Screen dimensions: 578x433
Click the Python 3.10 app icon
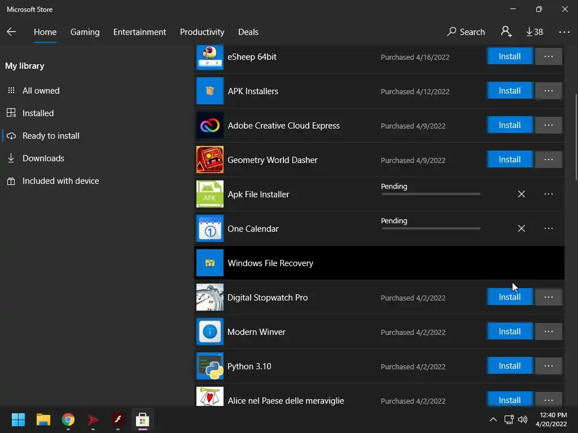click(210, 366)
